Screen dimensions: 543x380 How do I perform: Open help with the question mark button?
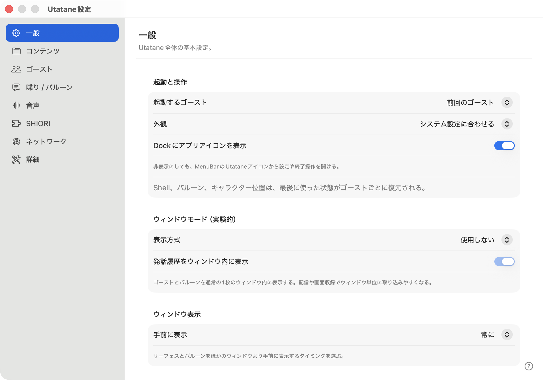(x=529, y=366)
